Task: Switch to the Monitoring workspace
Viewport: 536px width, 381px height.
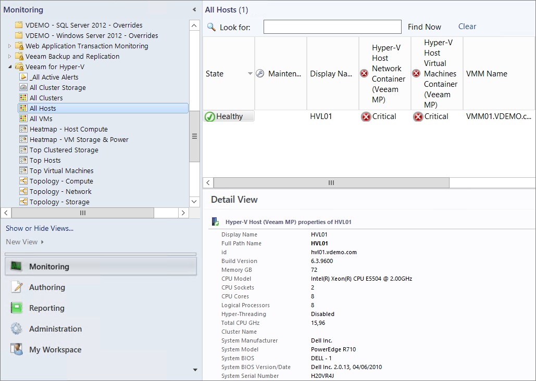Action: pyautogui.click(x=101, y=267)
